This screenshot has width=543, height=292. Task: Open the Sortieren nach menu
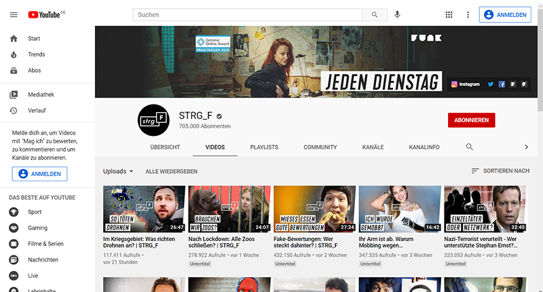(500, 170)
